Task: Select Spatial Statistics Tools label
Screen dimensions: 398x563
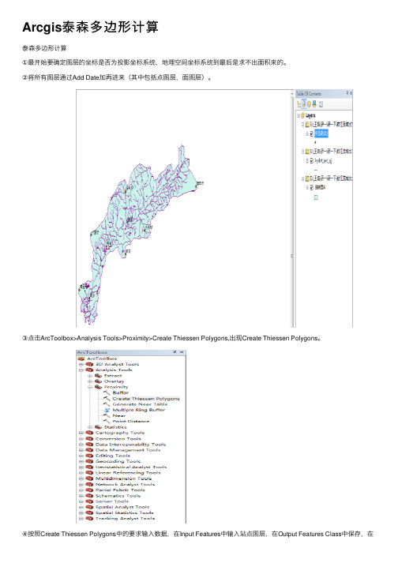Action: tap(124, 512)
